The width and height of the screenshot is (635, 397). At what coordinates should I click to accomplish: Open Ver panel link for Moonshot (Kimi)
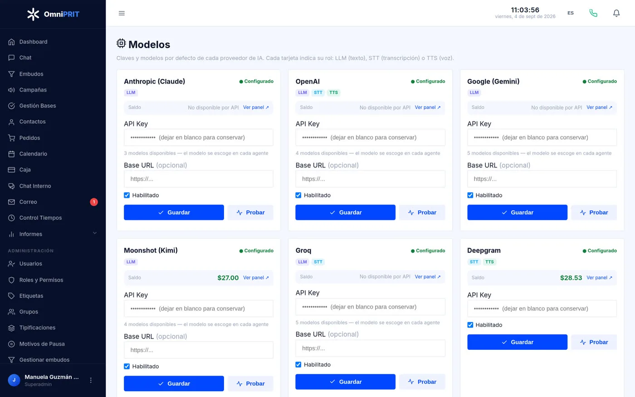[x=256, y=278]
